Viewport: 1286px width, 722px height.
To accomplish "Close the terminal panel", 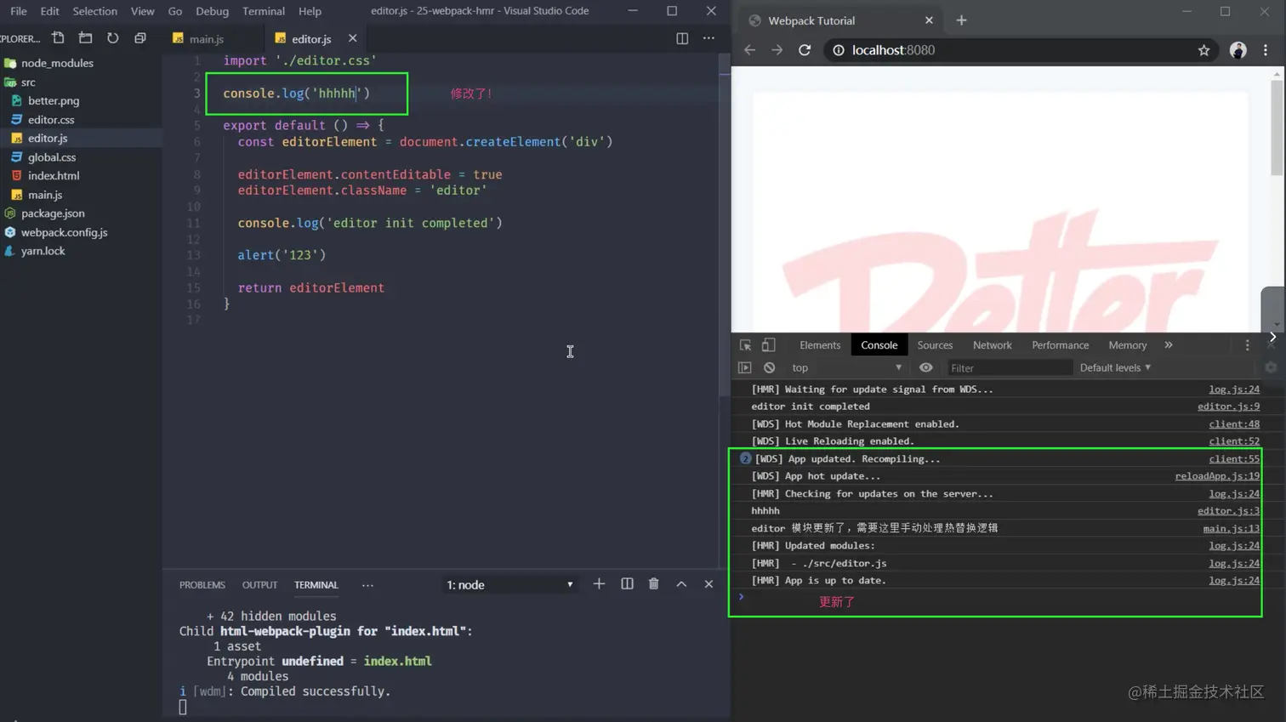I will (x=708, y=584).
